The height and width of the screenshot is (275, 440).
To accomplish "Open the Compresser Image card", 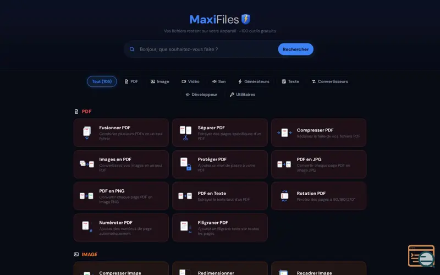I will (x=121, y=268).
